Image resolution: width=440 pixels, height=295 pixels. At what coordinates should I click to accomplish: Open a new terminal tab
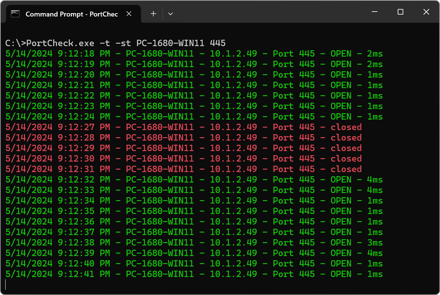coord(153,14)
